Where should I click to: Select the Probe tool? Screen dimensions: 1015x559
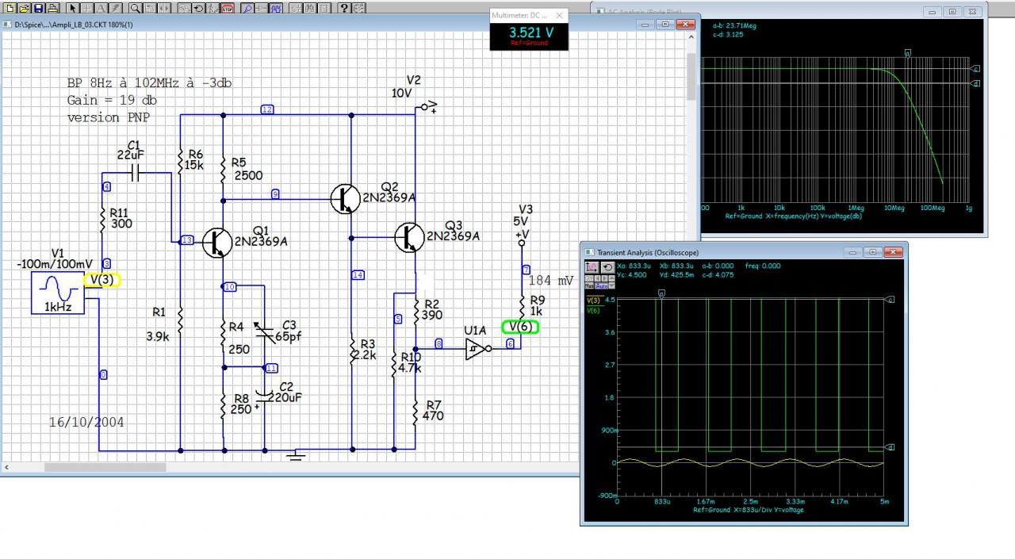coord(247,8)
